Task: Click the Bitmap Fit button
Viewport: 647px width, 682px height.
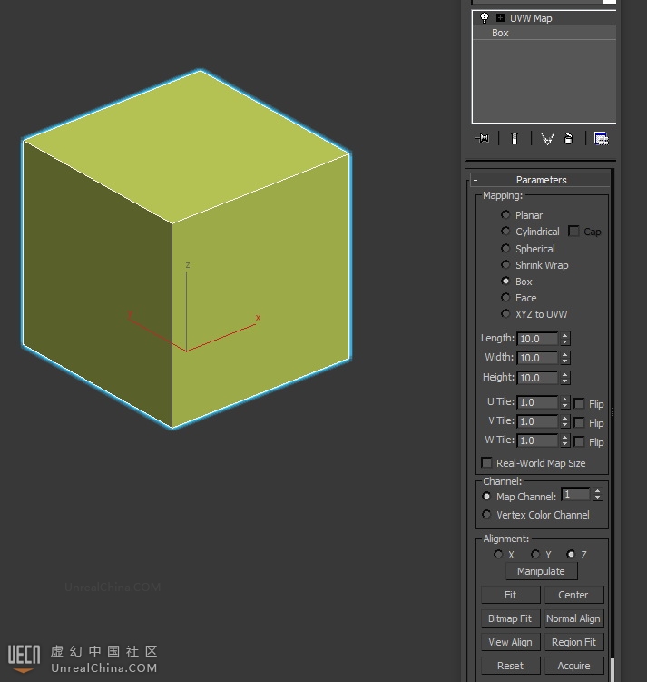Action: 511,618
